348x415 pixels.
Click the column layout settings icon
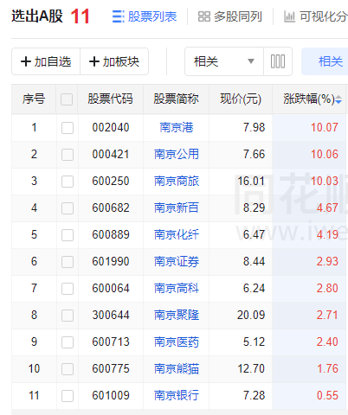click(278, 61)
